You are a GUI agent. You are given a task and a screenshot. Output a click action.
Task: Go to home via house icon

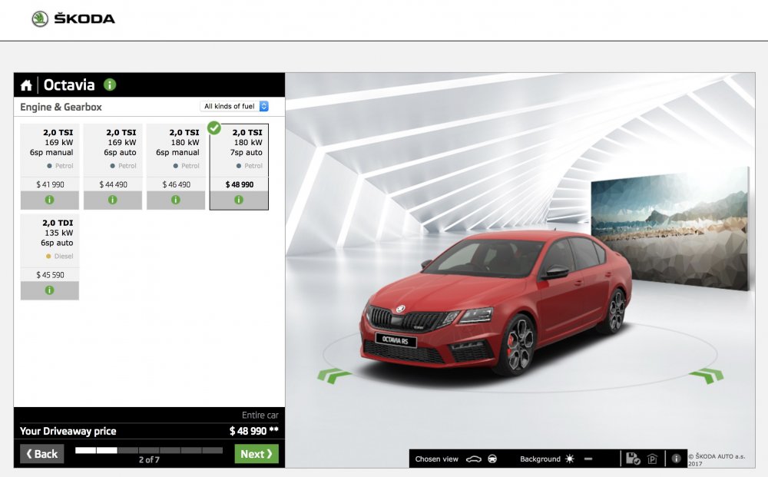26,85
